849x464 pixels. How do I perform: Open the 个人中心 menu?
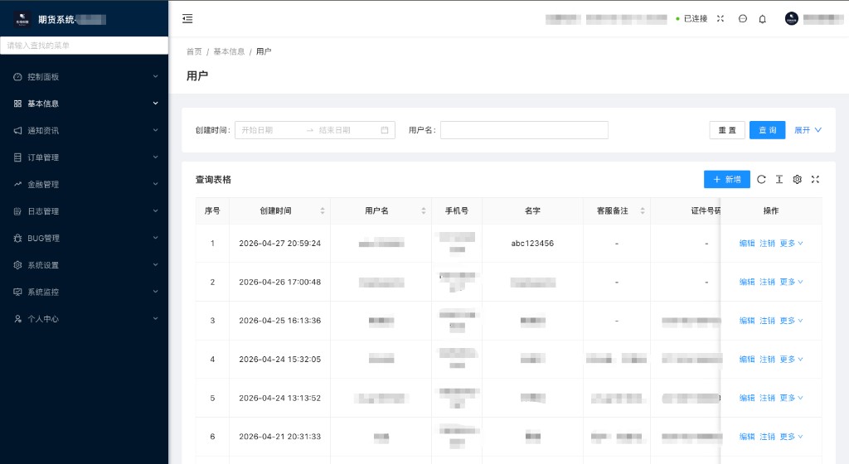point(84,319)
